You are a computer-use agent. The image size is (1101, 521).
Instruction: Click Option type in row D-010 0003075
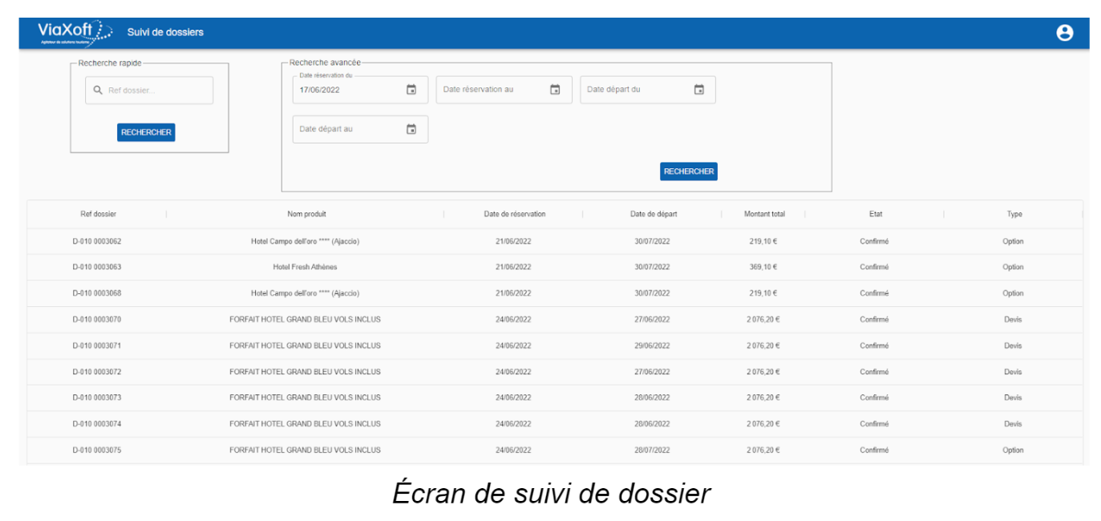tap(1013, 450)
